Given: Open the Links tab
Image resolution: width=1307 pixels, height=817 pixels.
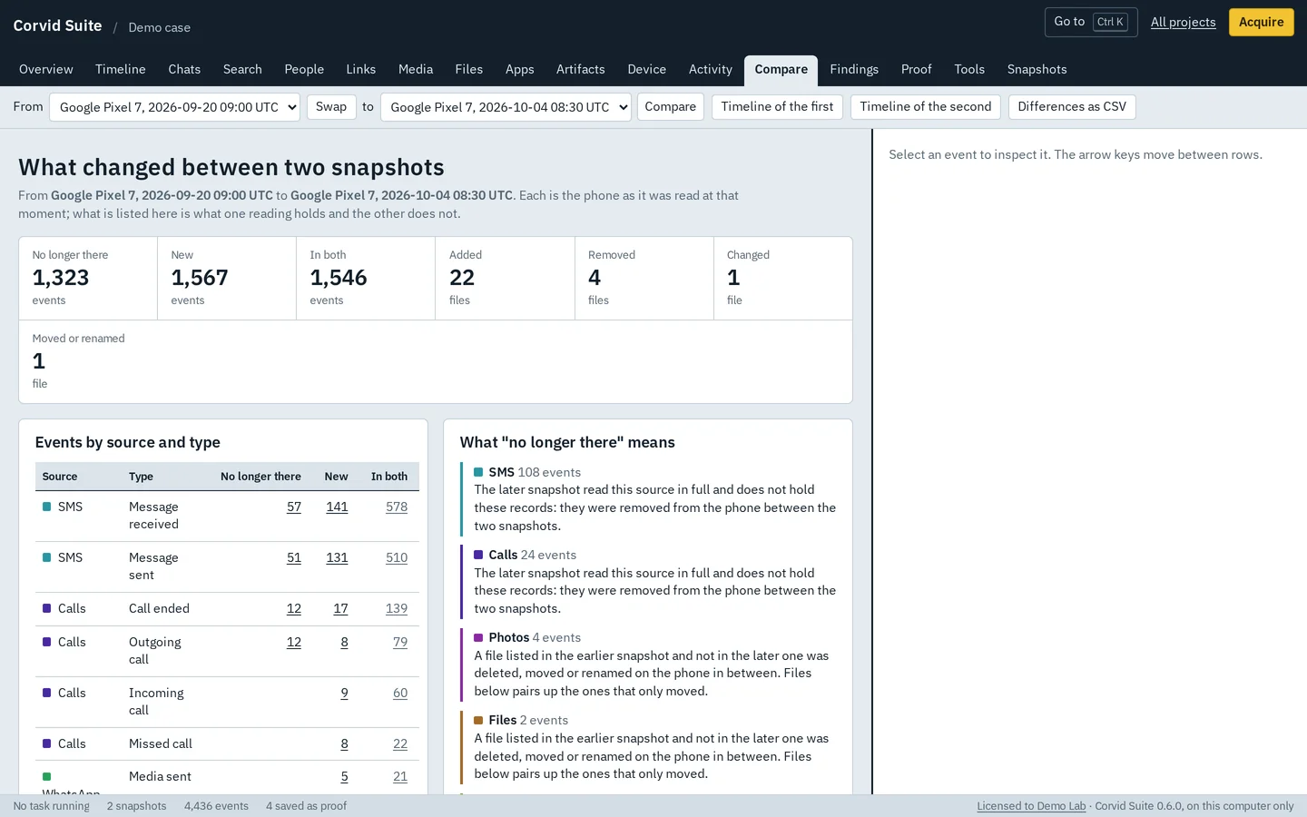Looking at the screenshot, I should 360,70.
